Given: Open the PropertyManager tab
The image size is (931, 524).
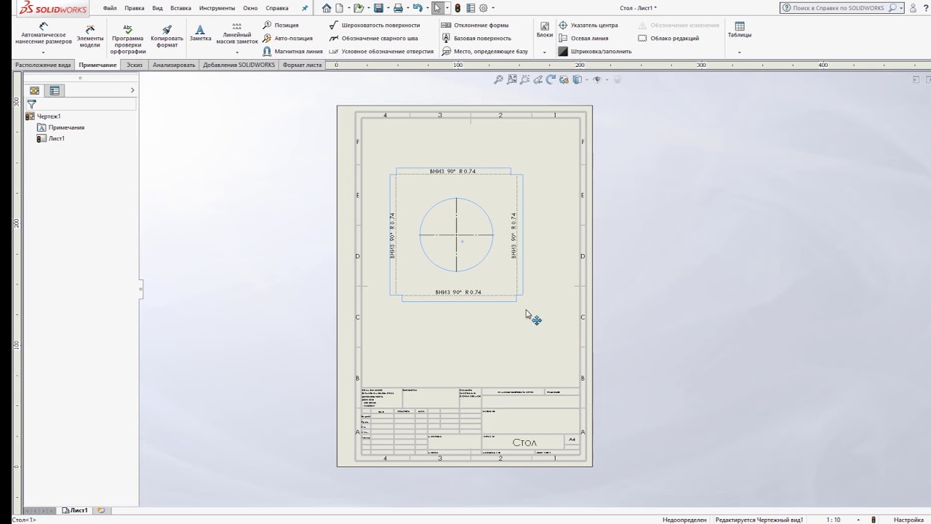Looking at the screenshot, I should 55,91.
